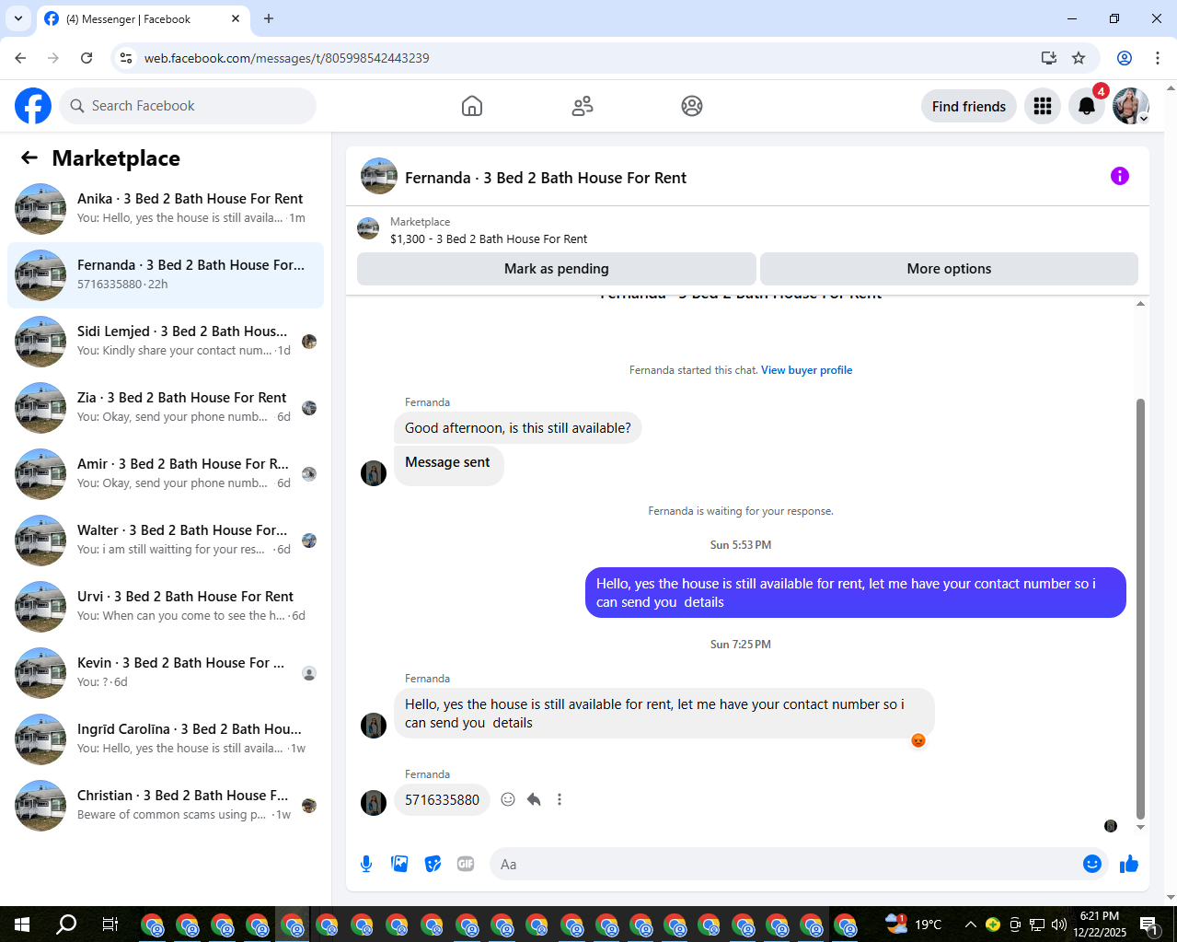Show hidden system tray icons chevron

pyautogui.click(x=970, y=925)
